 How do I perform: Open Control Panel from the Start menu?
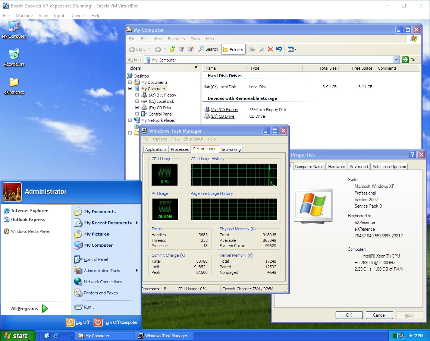click(91, 259)
